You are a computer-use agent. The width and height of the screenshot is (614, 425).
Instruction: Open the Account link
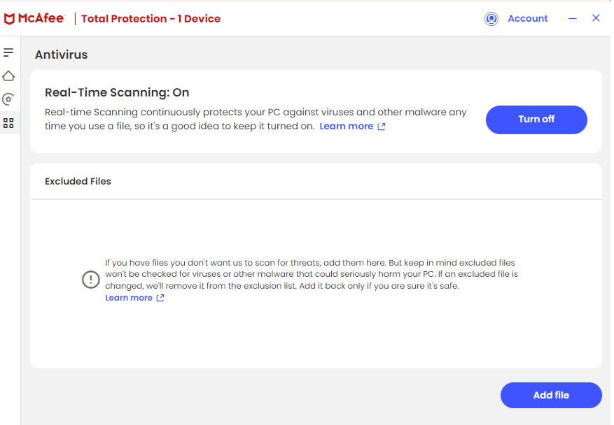527,18
